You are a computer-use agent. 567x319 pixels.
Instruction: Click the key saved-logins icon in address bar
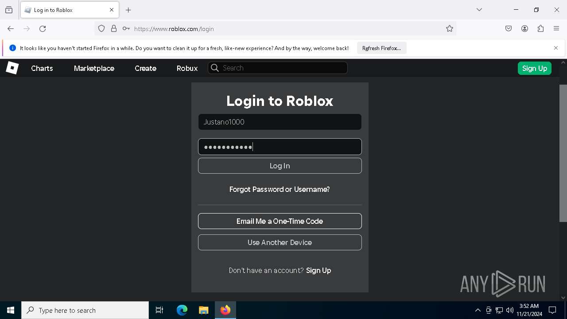coord(126,29)
